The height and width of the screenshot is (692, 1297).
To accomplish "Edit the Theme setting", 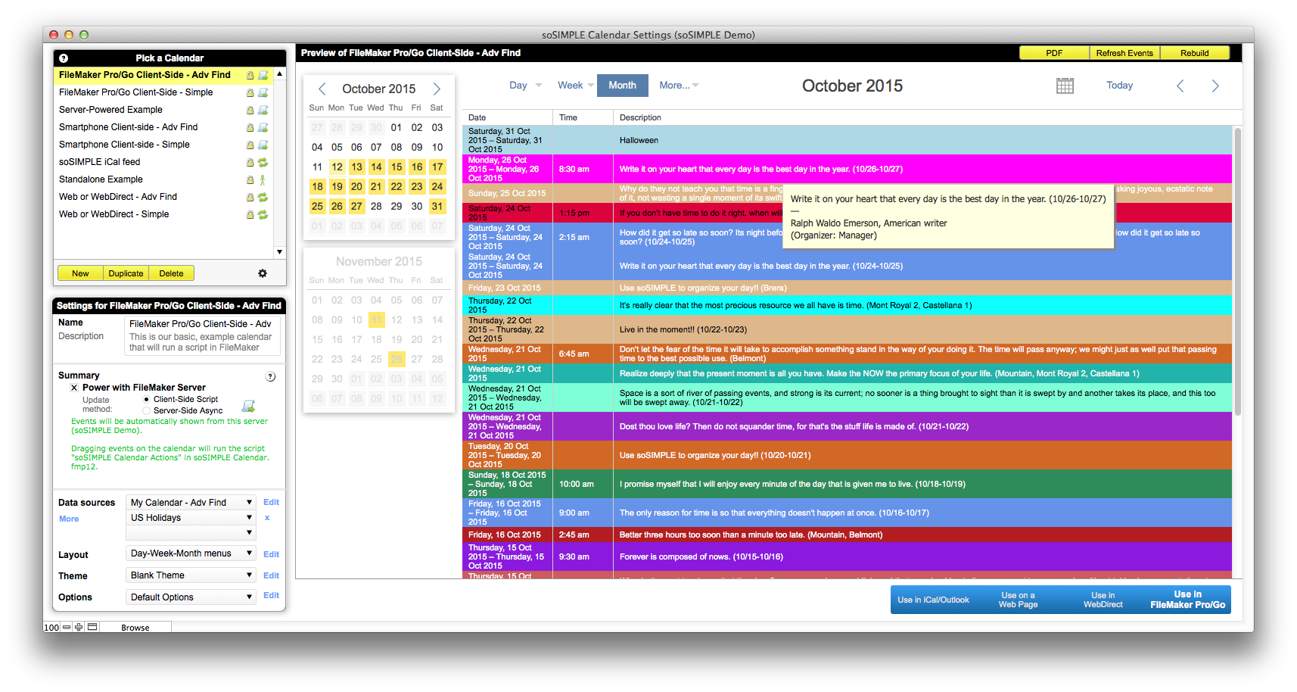I will click(271, 575).
